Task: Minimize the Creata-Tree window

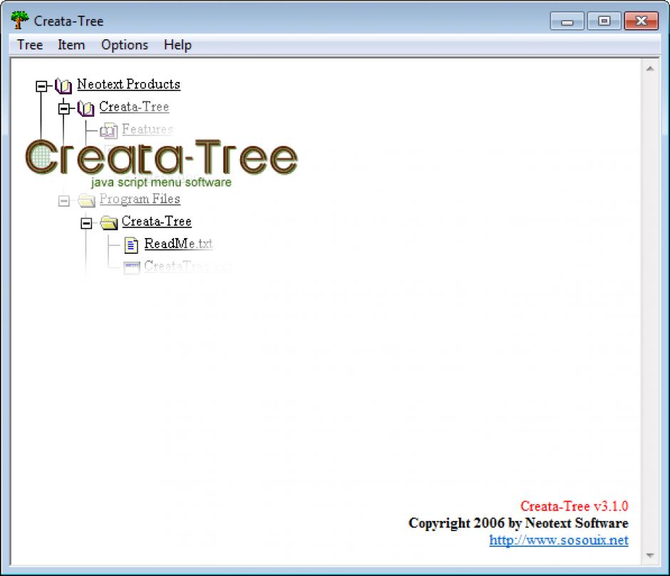Action: [x=567, y=21]
